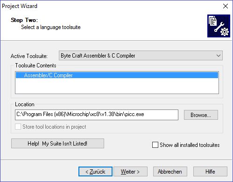
Task: Click the Location path input field
Action: [x=97, y=115]
